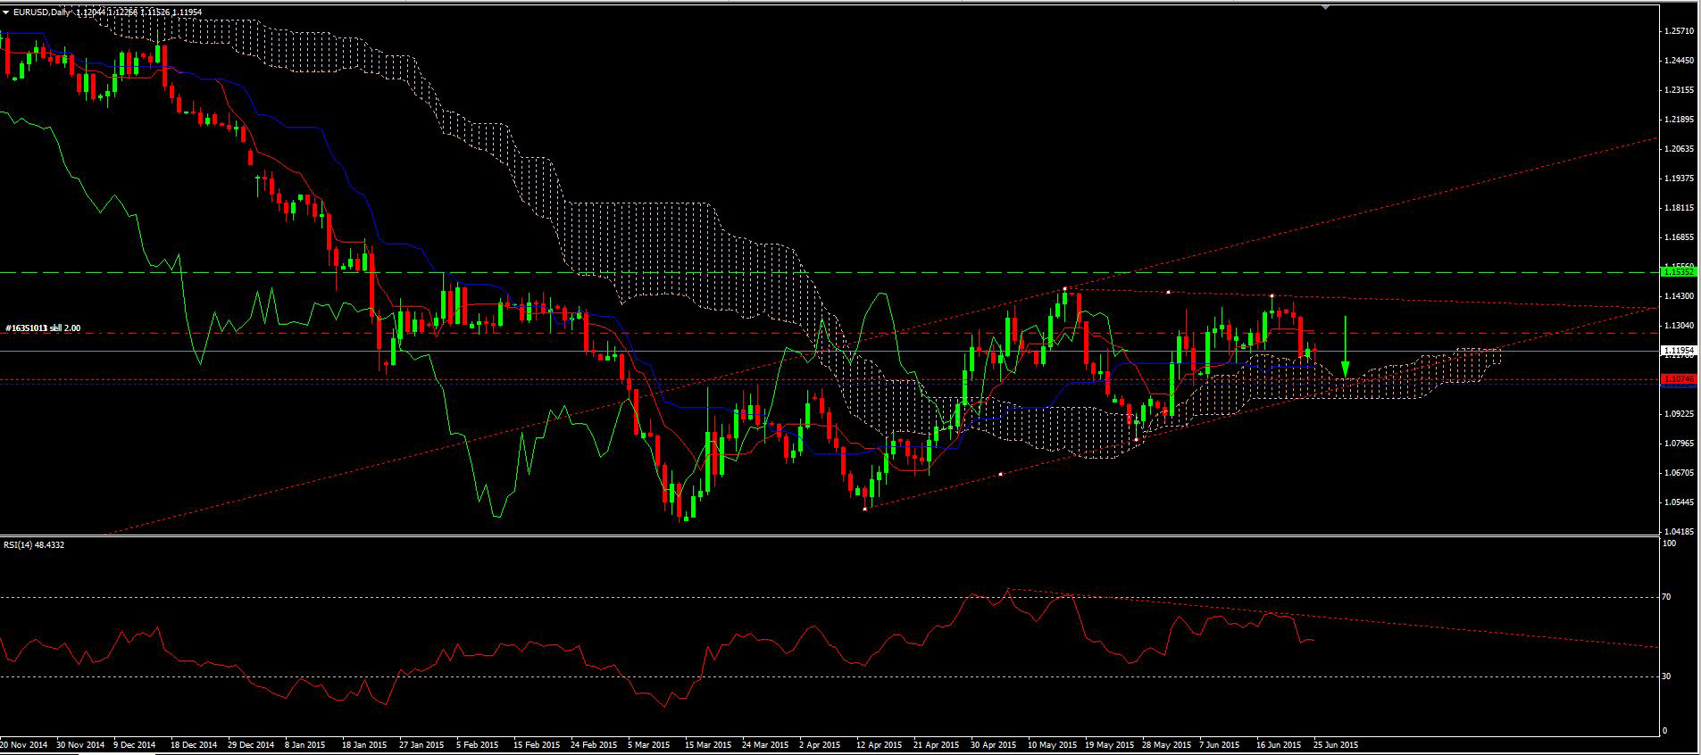Select the anchor point on the lower channel line near 1.0670

coord(1001,473)
